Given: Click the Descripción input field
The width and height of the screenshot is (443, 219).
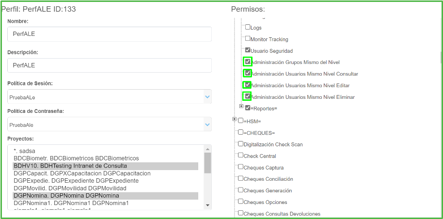Looking at the screenshot, I should click(110, 65).
